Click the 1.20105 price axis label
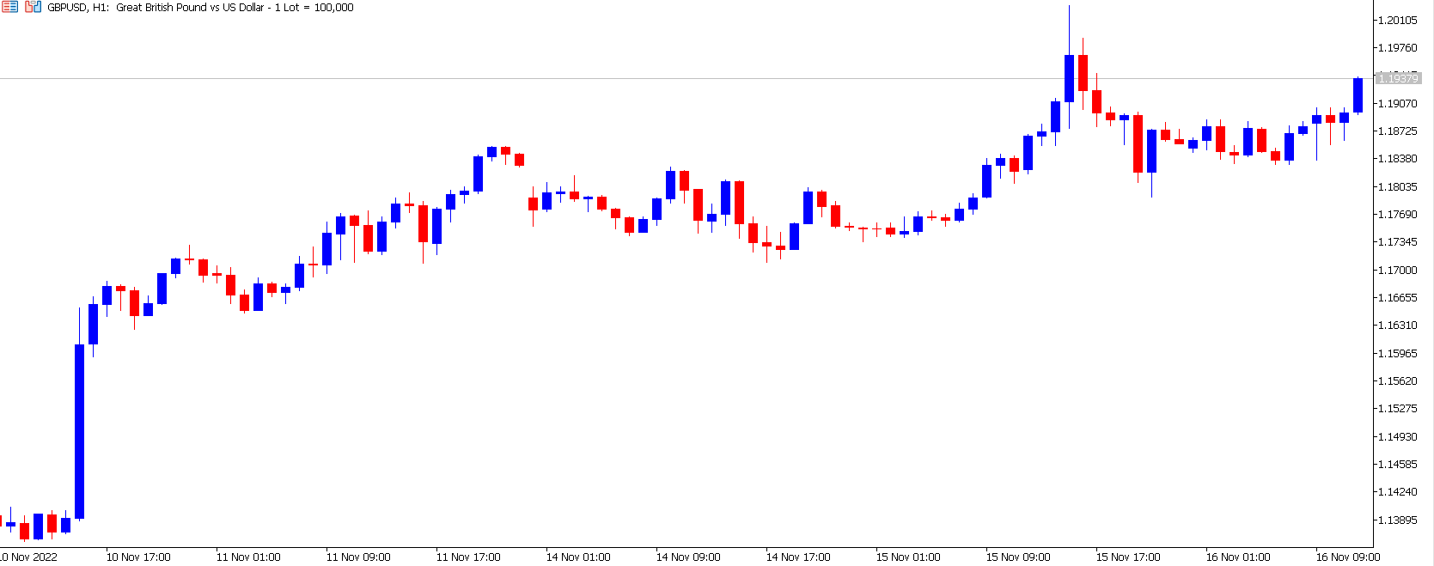1434x566 pixels. pos(1397,21)
